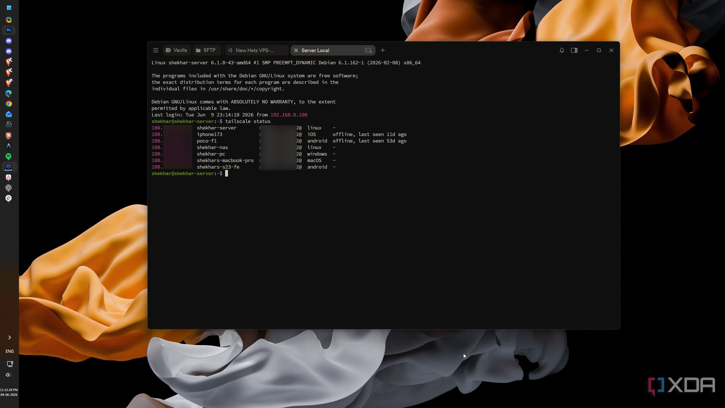Switch the ENG input language

click(9, 351)
